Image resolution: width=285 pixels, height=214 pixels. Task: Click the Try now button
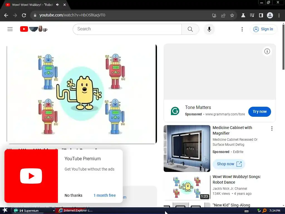(260, 111)
